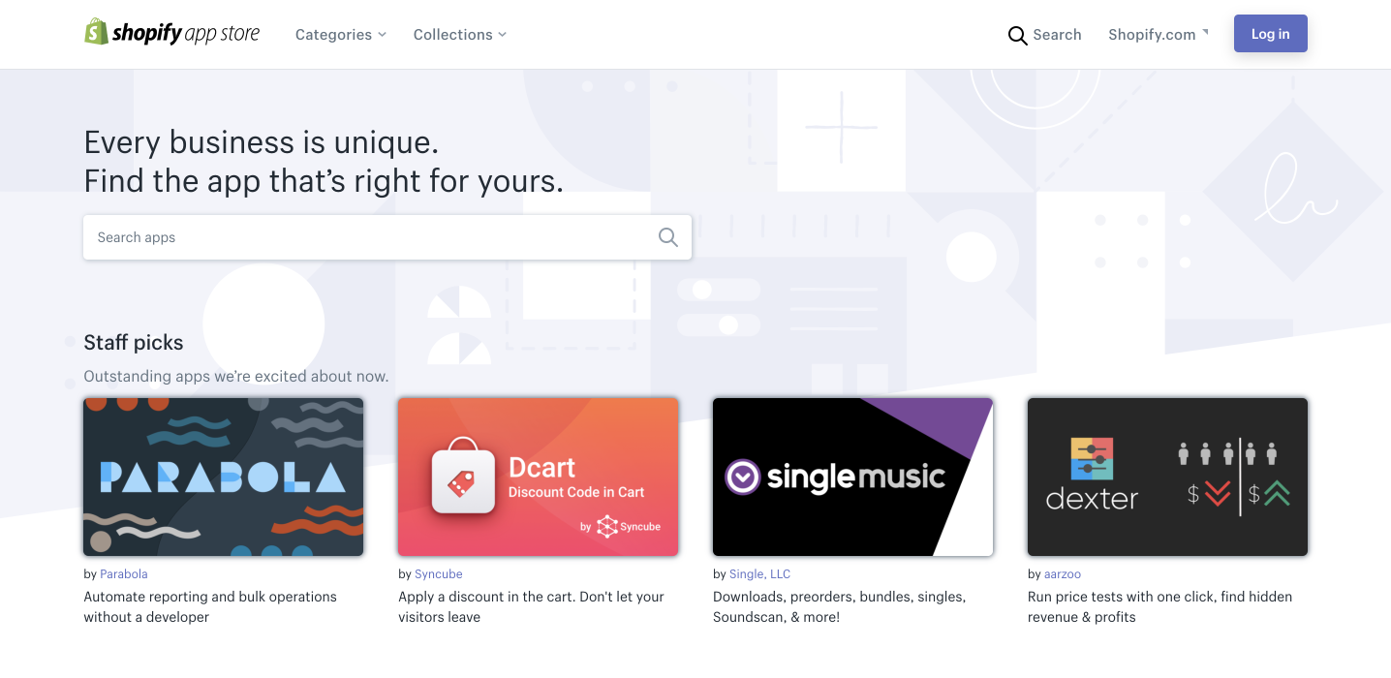1391x678 pixels.
Task: Click the Shopify shopping bag logo
Action: pyautogui.click(x=96, y=32)
